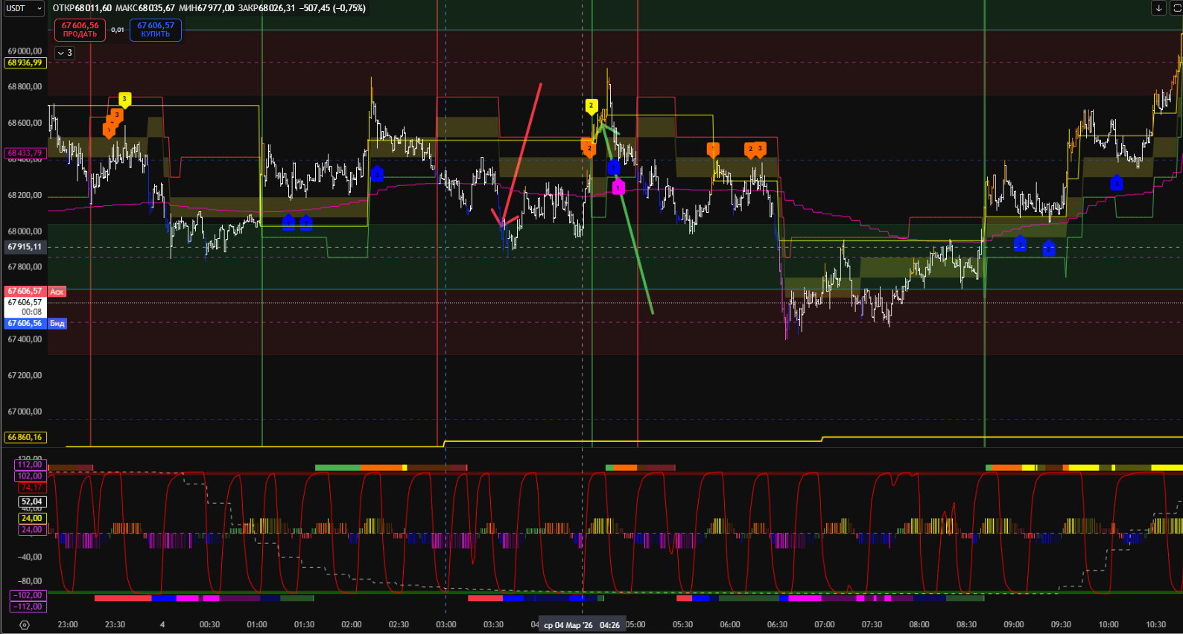This screenshot has width=1183, height=634.
Task: Expand the collapsed indicator legend showing 3
Action: tap(64, 53)
